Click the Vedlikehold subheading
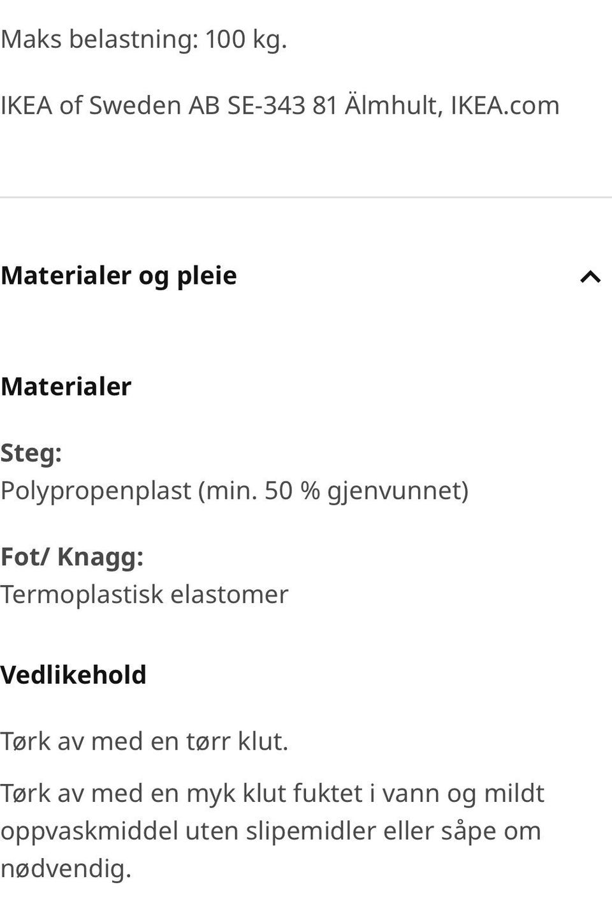The height and width of the screenshot is (904, 612). click(x=73, y=675)
